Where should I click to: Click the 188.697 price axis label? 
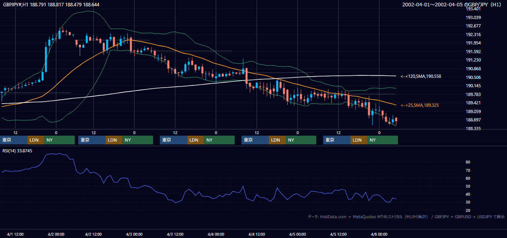pos(473,120)
